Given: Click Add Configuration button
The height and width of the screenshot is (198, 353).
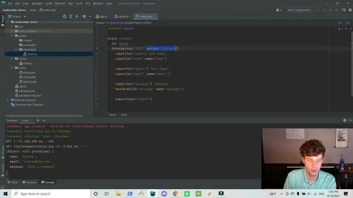Looking at the screenshot, I should (x=300, y=10).
